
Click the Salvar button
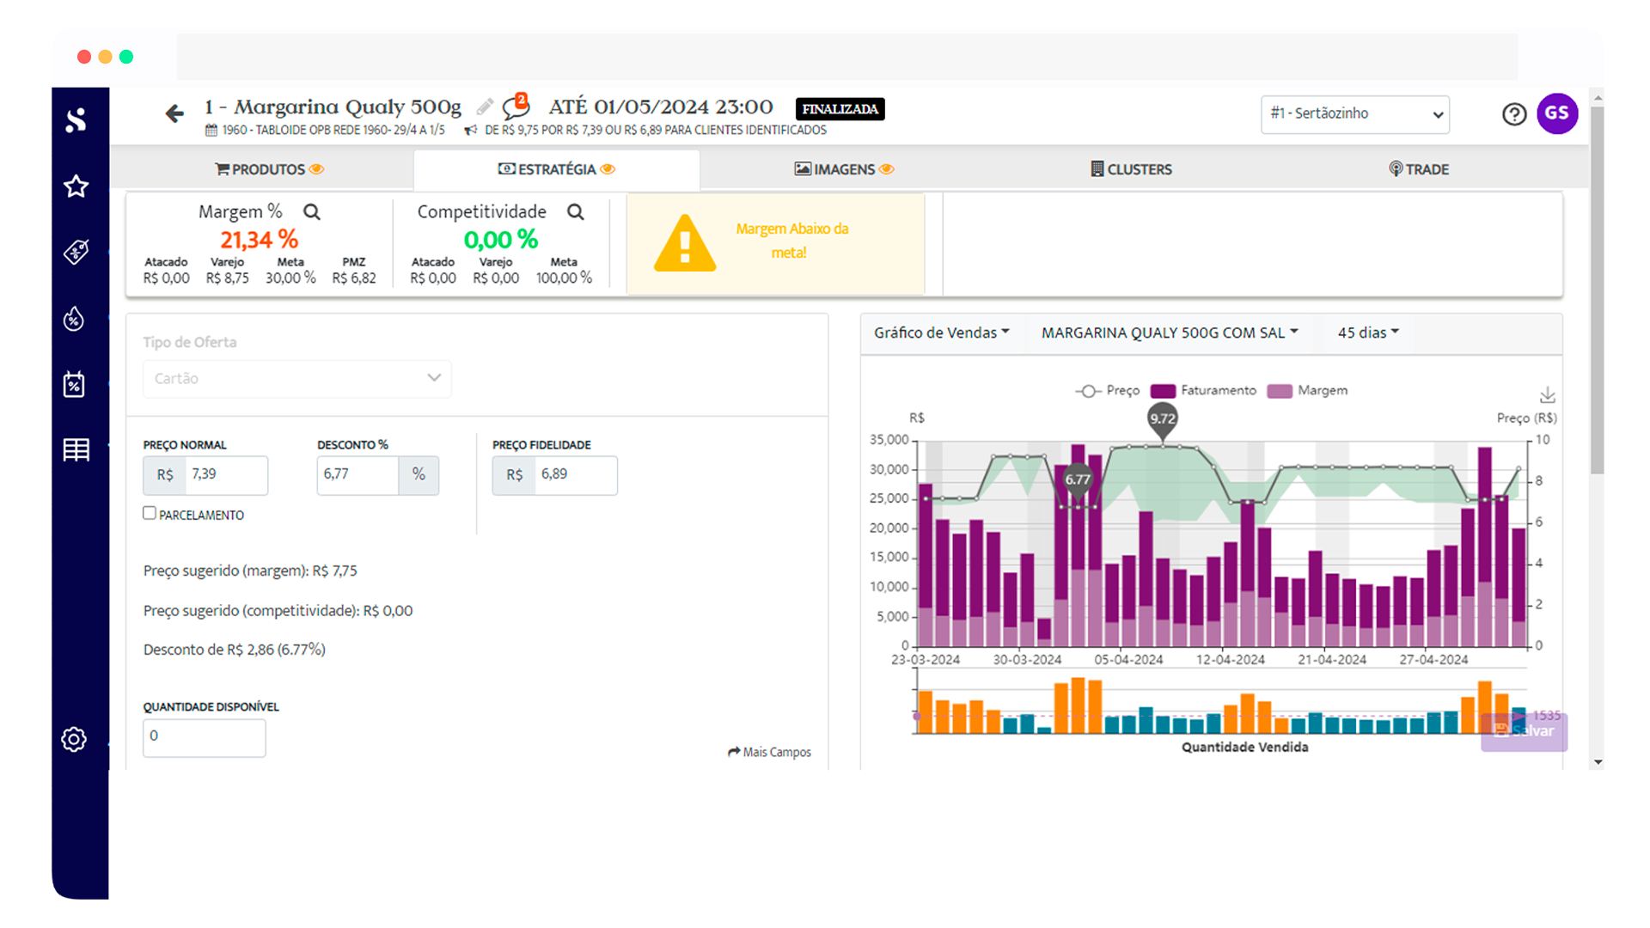(x=1524, y=731)
